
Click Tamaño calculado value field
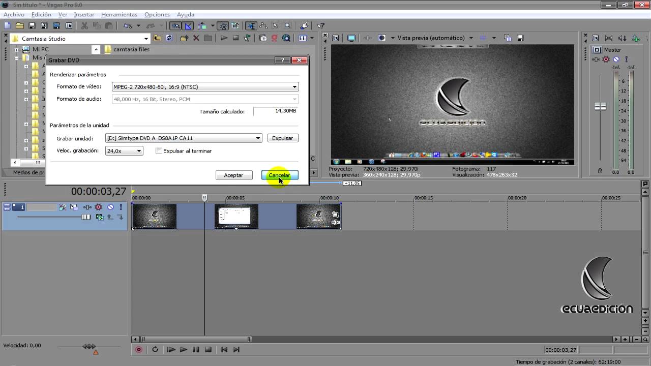click(276, 111)
